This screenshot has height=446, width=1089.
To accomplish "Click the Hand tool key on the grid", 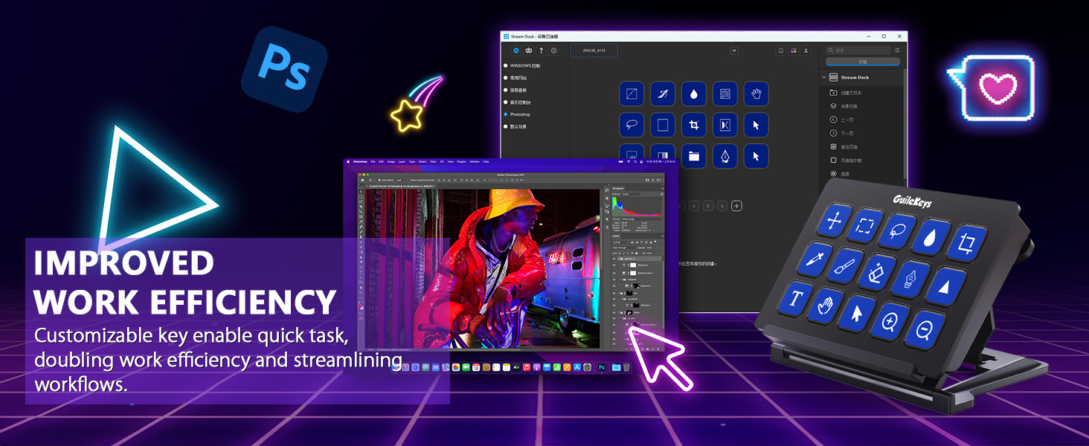I will point(756,94).
